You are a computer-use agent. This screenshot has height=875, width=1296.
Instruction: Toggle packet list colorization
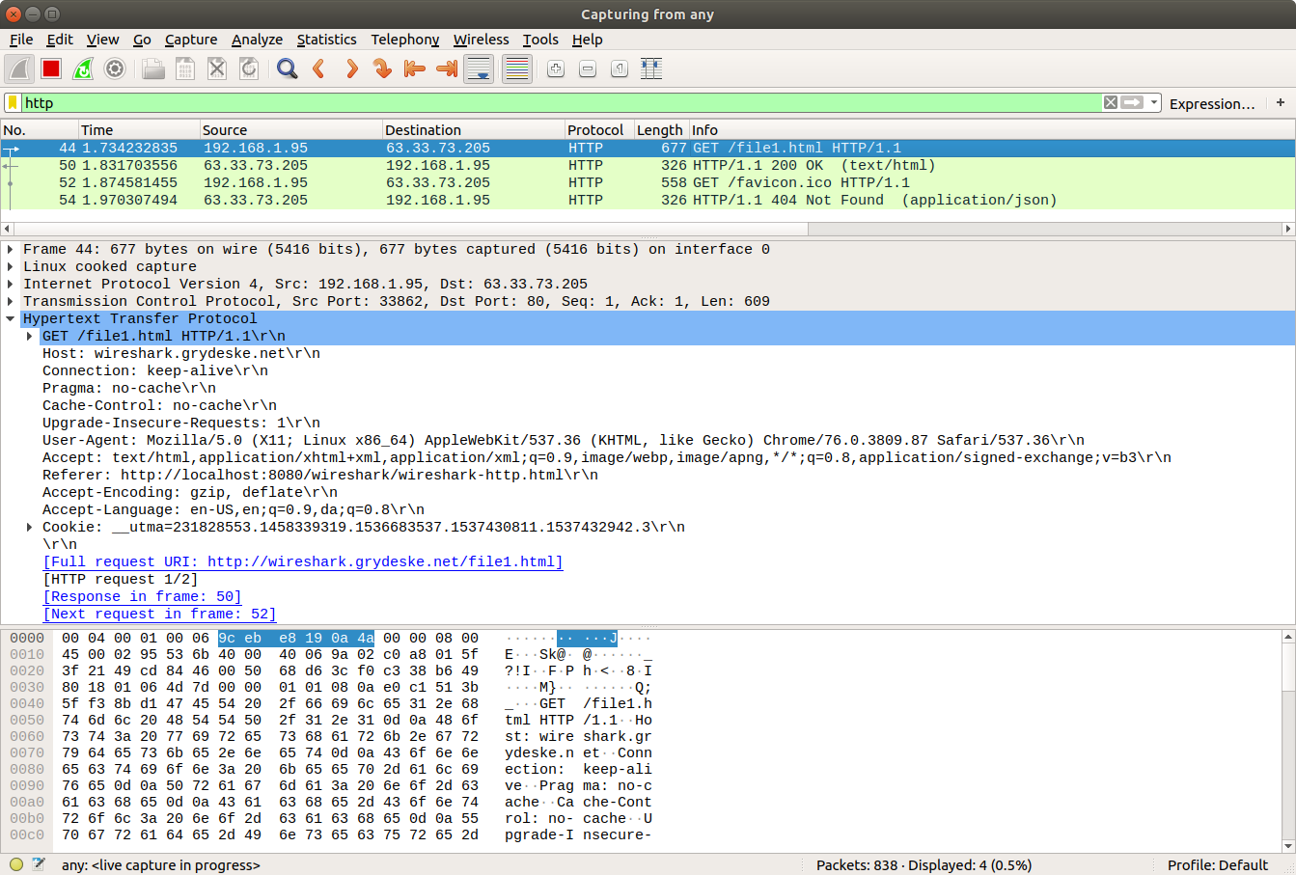point(517,68)
